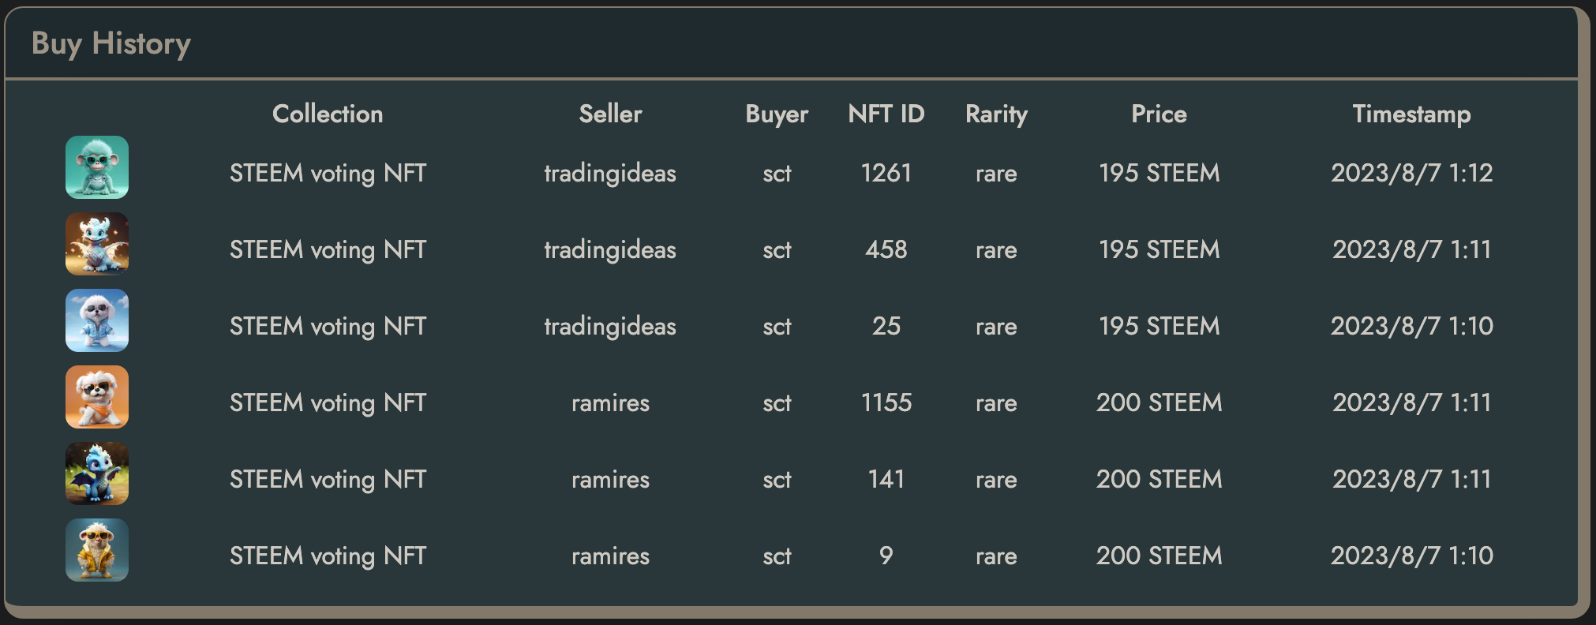The image size is (1596, 625).
Task: Click the NFT ID column header
Action: [x=886, y=114]
